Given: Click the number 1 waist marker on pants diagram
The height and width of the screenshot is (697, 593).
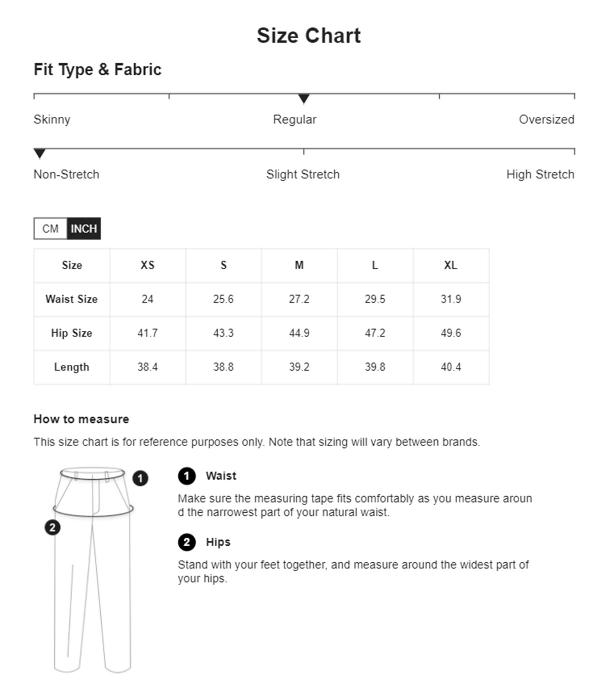Looking at the screenshot, I should [x=140, y=478].
